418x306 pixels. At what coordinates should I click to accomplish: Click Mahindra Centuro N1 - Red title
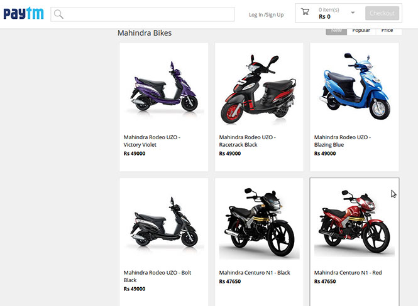coord(348,273)
